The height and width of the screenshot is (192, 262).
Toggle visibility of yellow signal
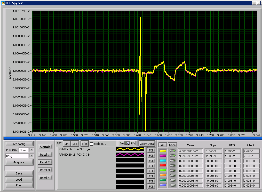point(173,151)
